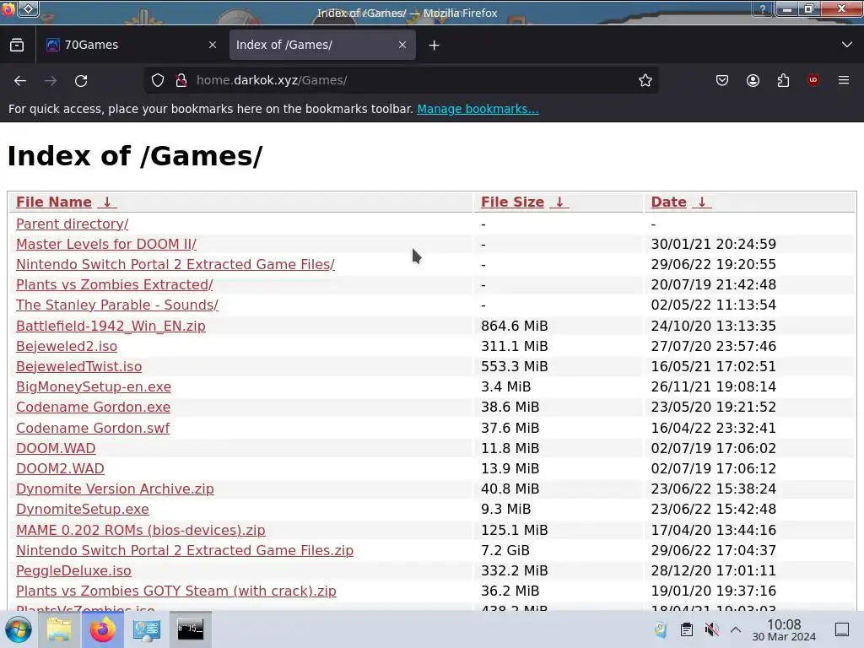Expand the list all tabs dropdown

(847, 45)
